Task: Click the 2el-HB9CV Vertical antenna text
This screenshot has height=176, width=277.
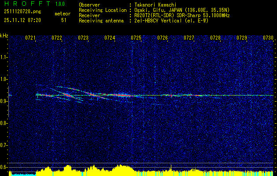Action: 171,21
